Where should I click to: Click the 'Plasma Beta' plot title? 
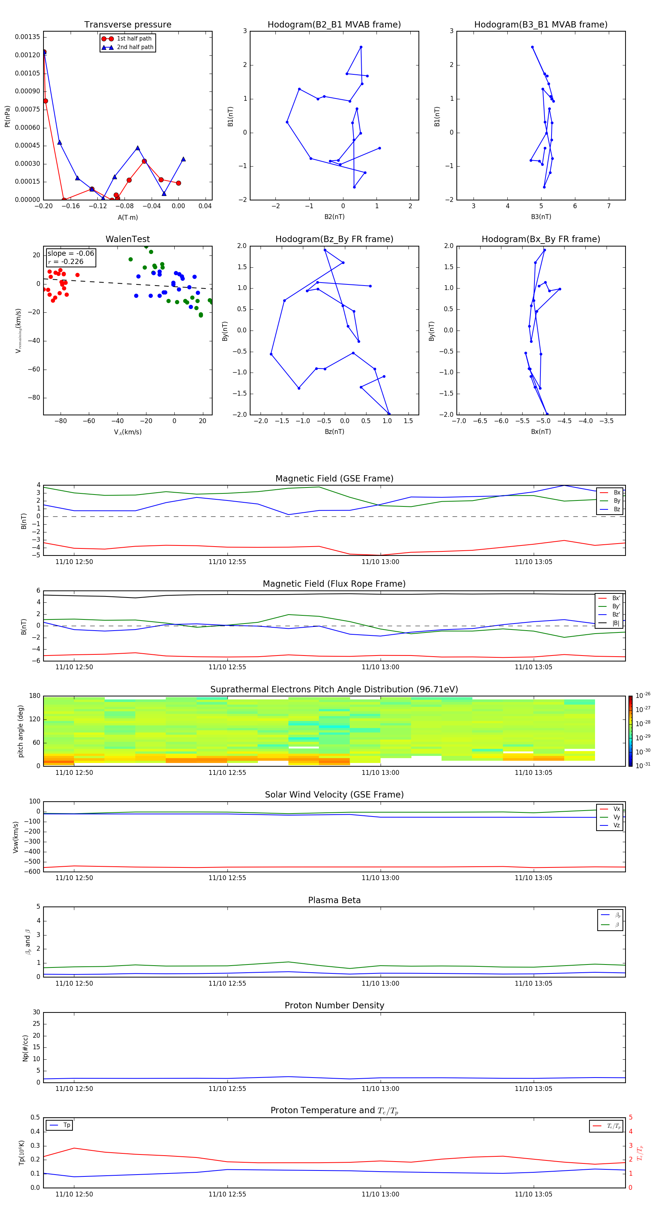334,900
